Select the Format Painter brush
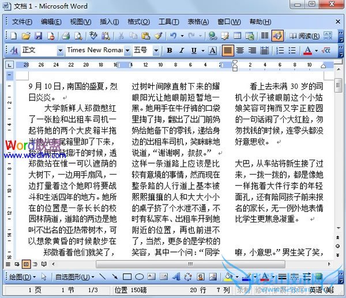Screen dimensions: 346x298 [x=158, y=36]
